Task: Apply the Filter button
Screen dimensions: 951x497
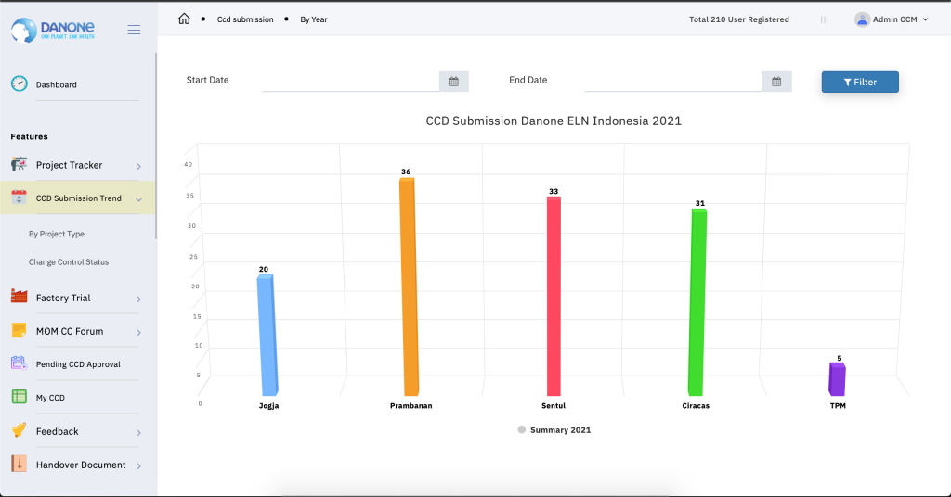Action: point(860,82)
